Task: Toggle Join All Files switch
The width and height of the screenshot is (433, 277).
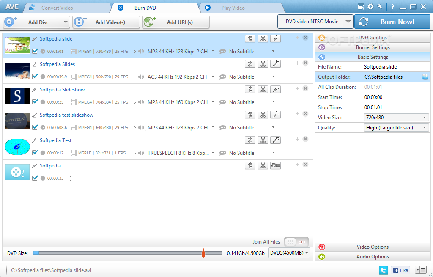Action: tap(296, 242)
